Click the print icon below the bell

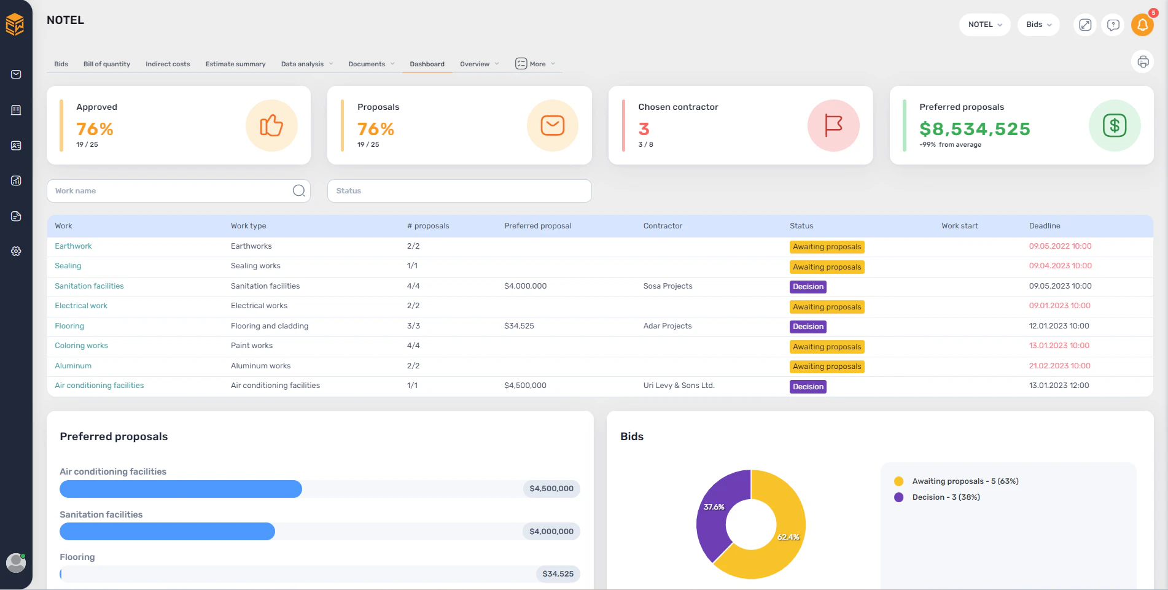pos(1143,61)
